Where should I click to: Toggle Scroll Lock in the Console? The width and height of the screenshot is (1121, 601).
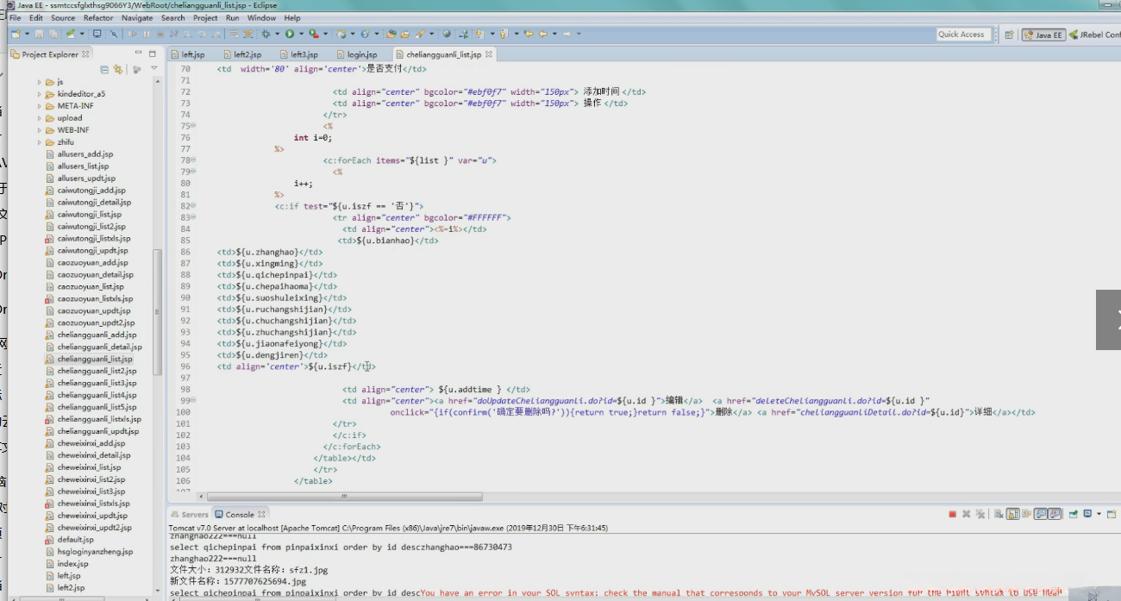pos(1012,515)
